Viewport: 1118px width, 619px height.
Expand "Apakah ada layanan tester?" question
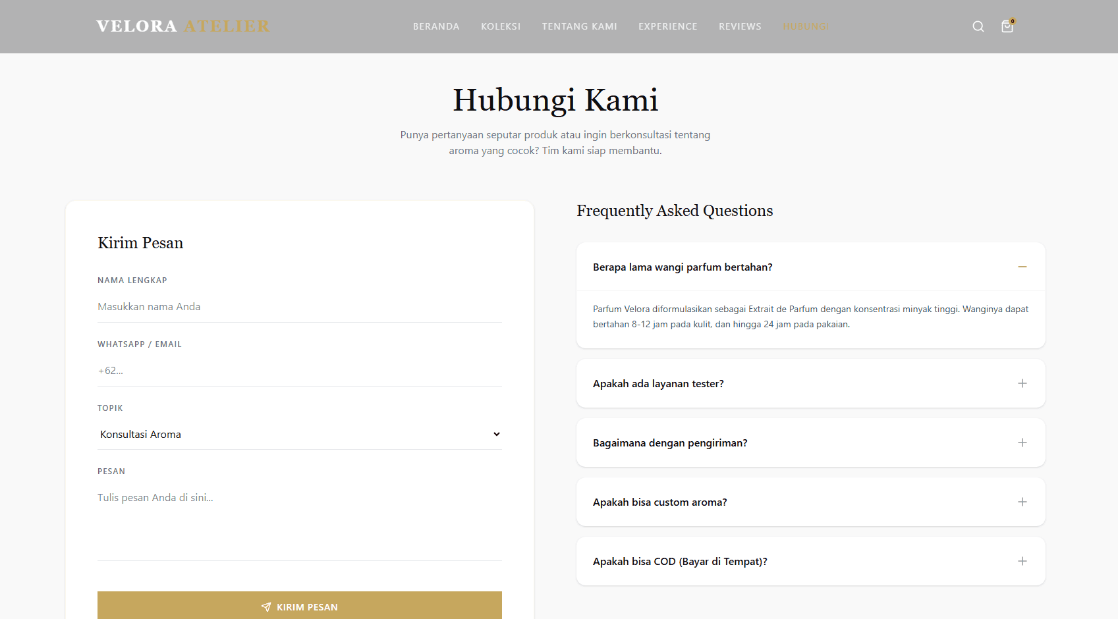coord(658,384)
